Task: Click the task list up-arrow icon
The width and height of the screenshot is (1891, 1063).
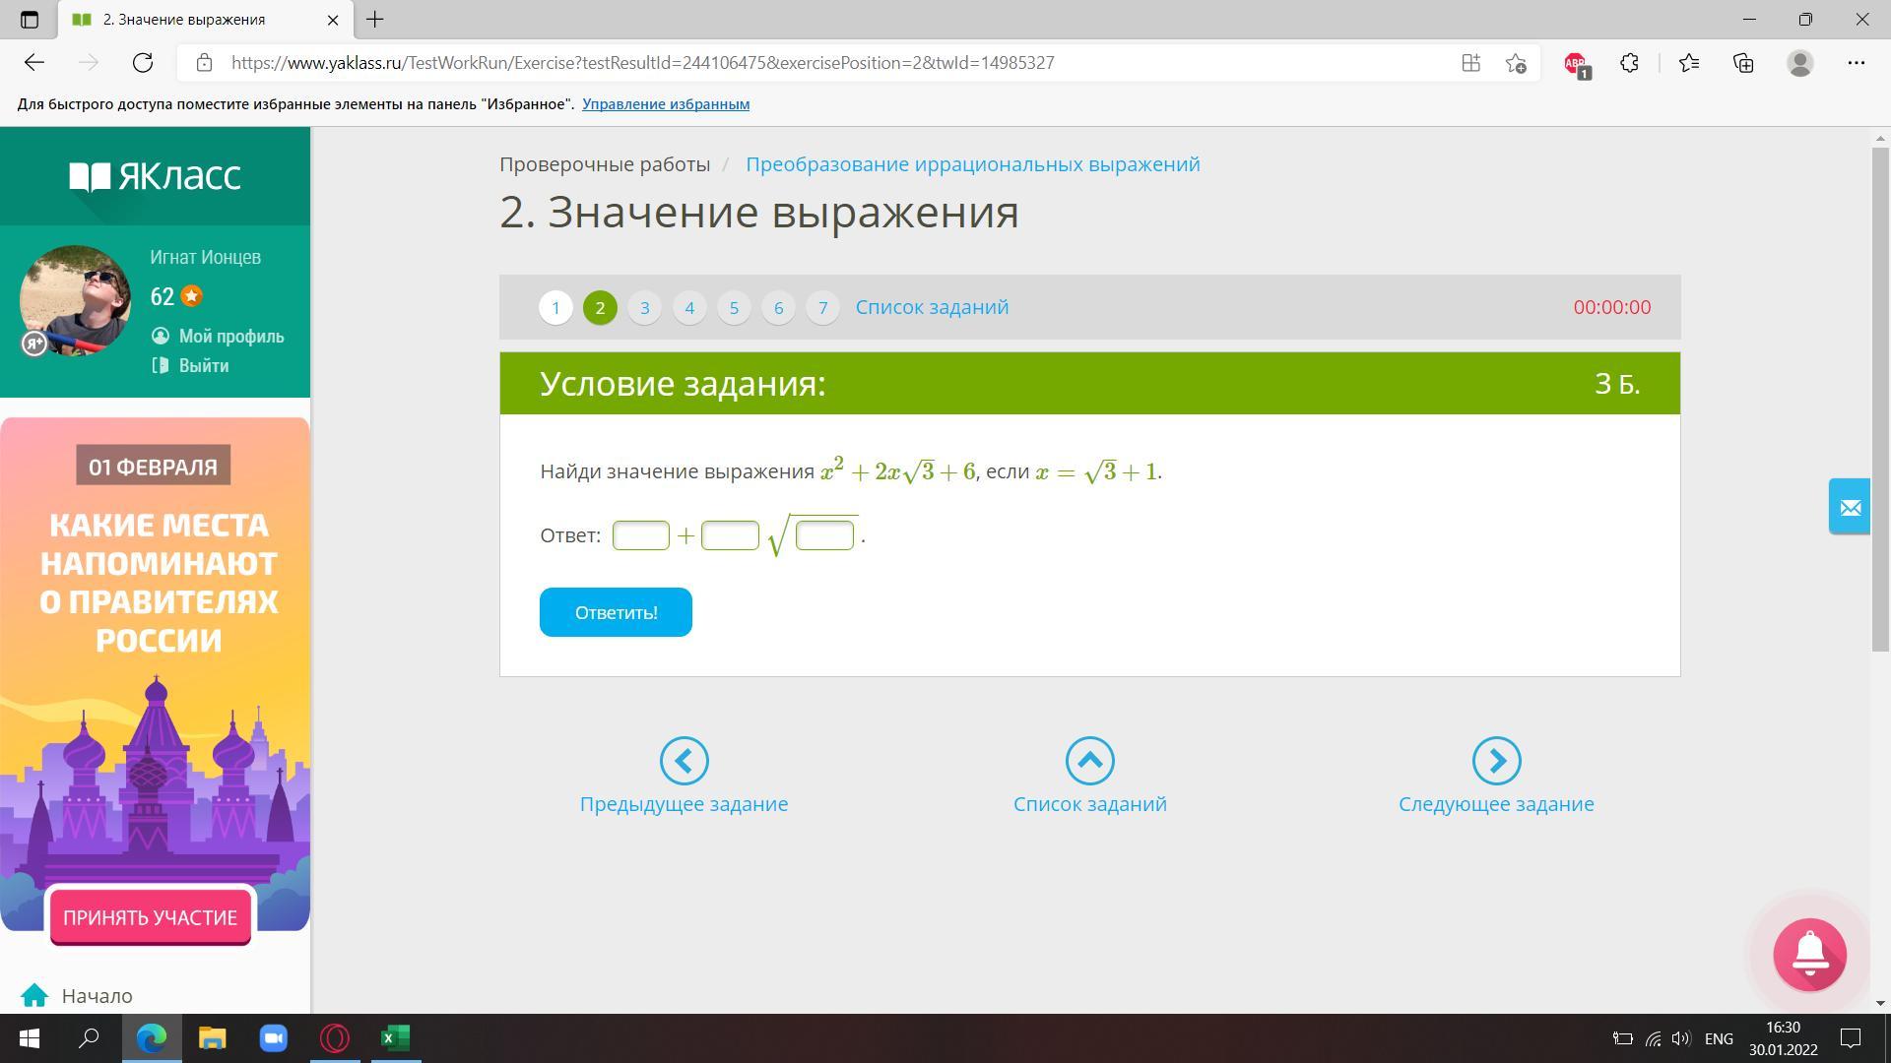Action: coord(1089,761)
